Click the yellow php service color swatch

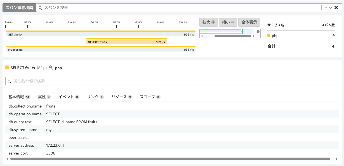269,36
